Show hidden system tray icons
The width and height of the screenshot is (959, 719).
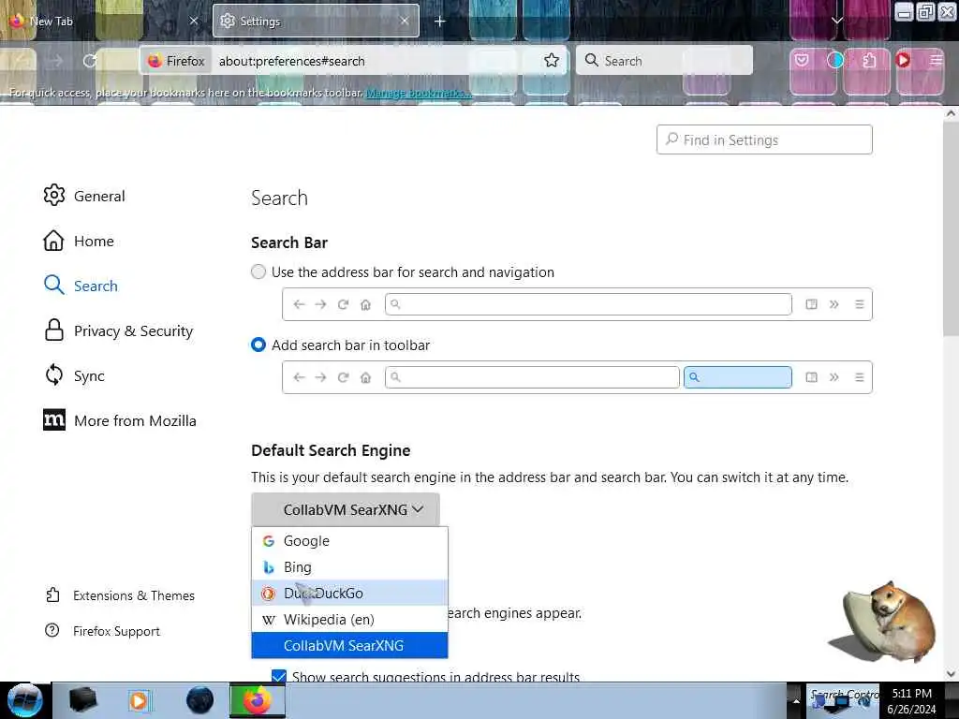point(796,700)
